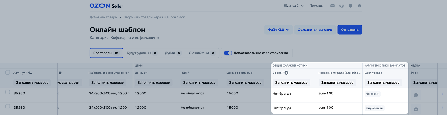This screenshot has width=447, height=115.
Task: Toggle Дополнительные характеристики switch
Action: 228,53
